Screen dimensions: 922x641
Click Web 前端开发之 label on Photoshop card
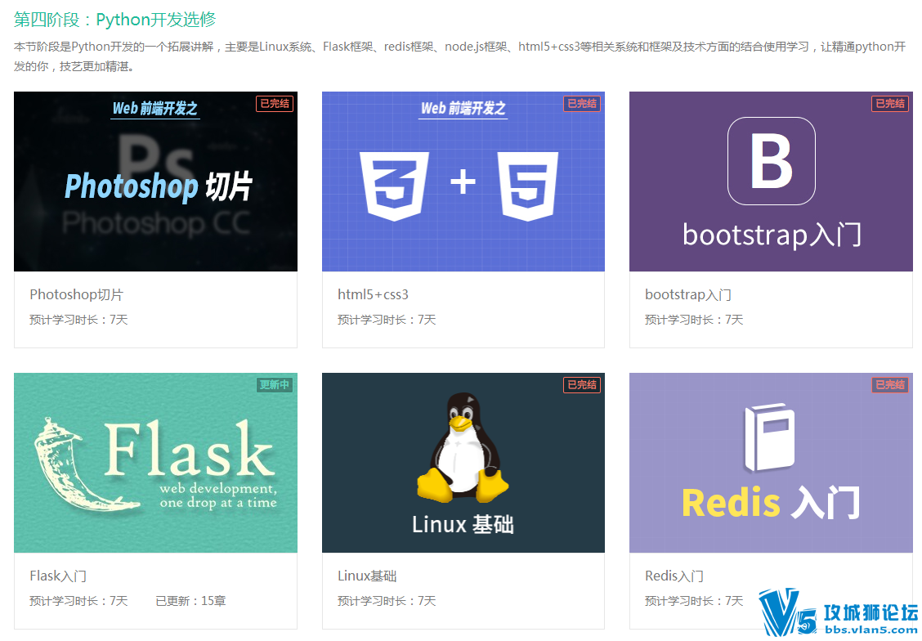pyautogui.click(x=155, y=108)
